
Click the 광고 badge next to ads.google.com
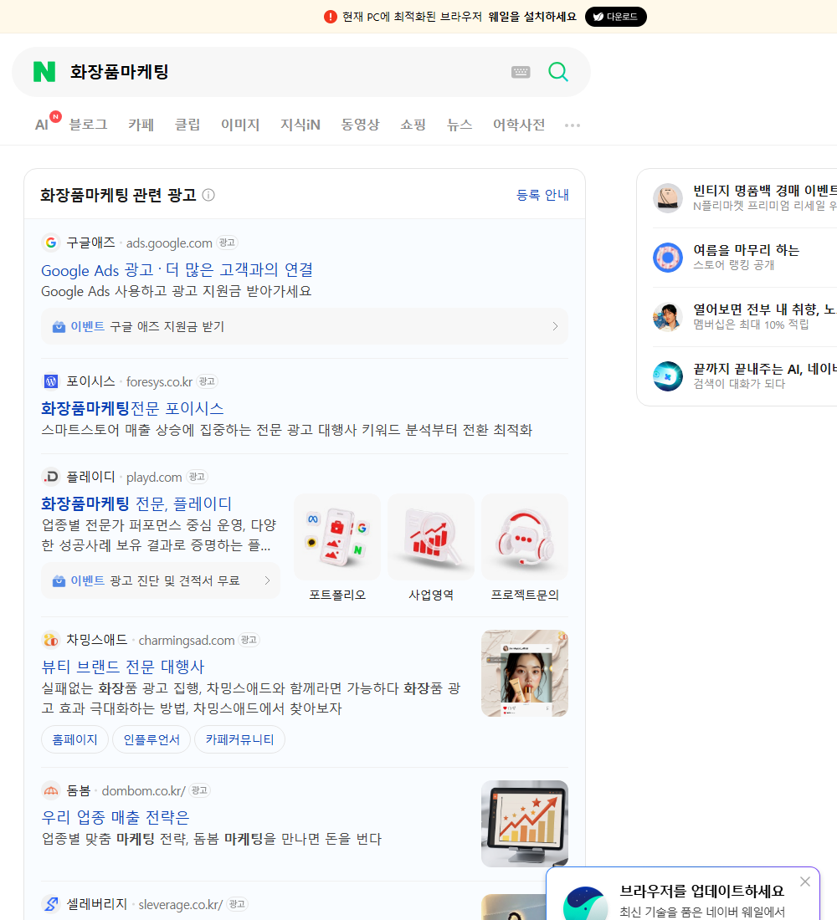point(227,243)
